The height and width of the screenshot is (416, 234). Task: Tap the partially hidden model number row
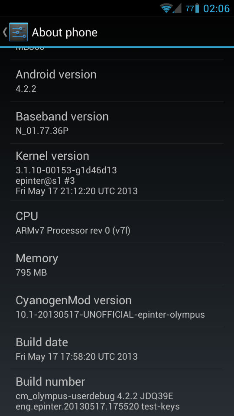pos(117,53)
